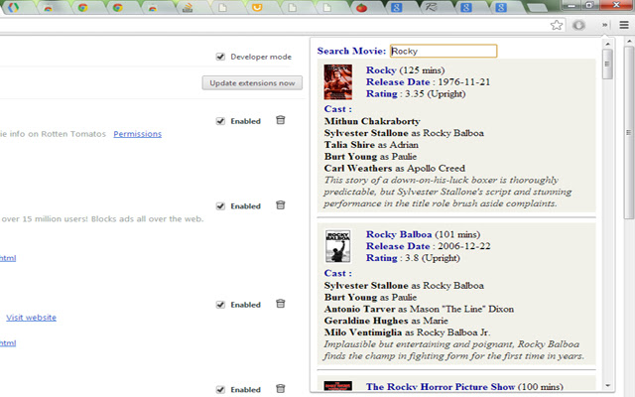
Task: Click inside the Search Movie input field
Action: coord(444,51)
